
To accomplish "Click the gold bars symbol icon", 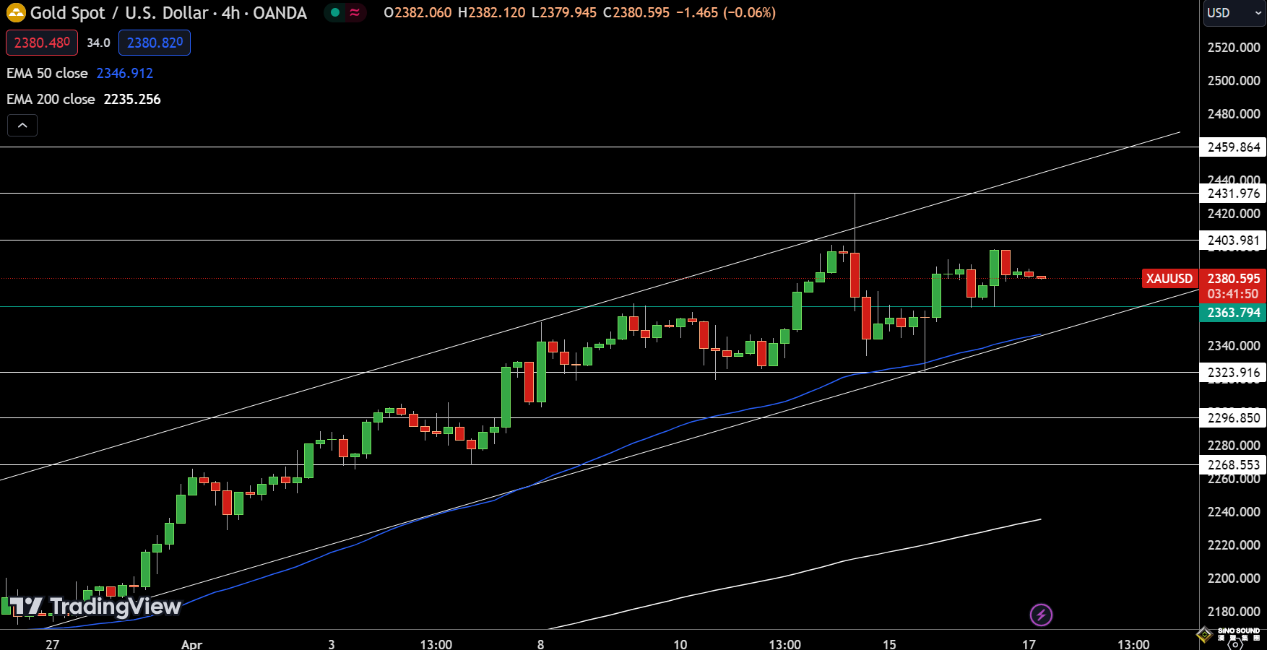I will pos(15,13).
